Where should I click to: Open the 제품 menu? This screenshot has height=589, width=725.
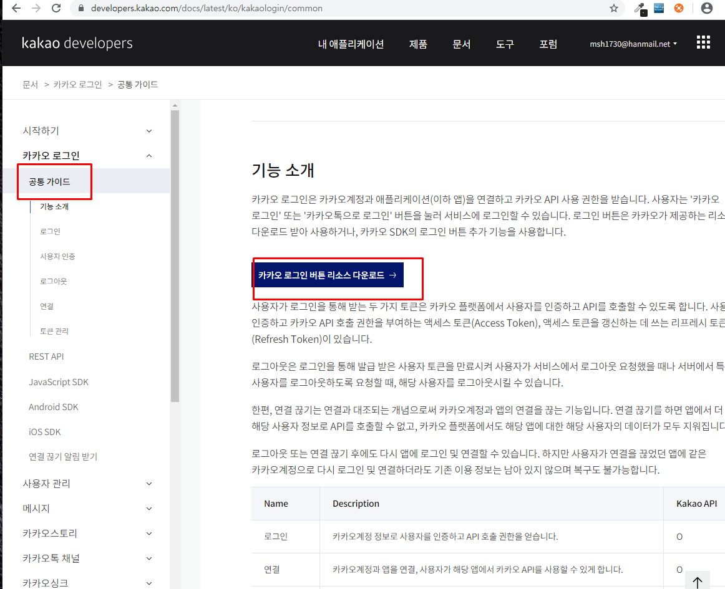point(418,44)
